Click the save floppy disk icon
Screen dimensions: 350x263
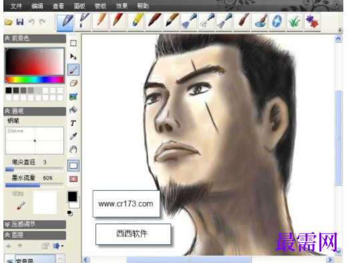(20, 22)
